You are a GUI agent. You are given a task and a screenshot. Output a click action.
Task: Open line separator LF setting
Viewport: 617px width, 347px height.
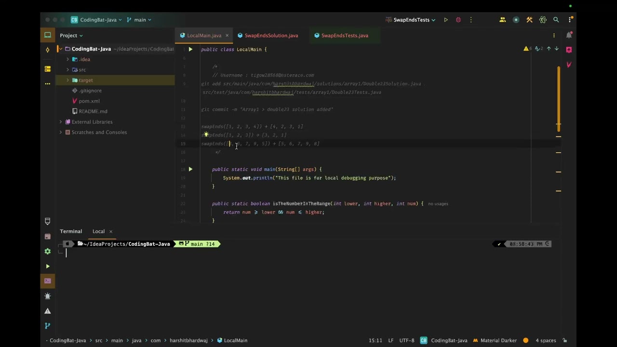(x=391, y=340)
